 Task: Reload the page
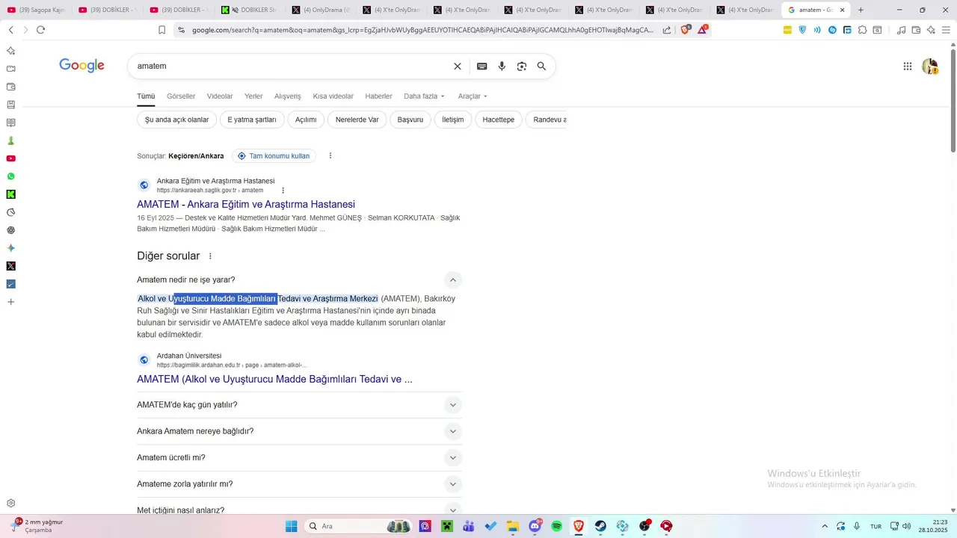pos(40,30)
